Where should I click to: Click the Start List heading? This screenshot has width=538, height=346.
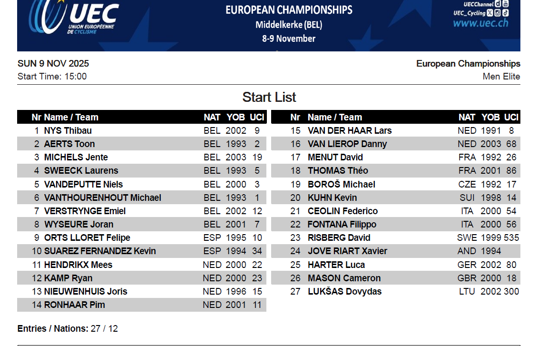coord(269,97)
